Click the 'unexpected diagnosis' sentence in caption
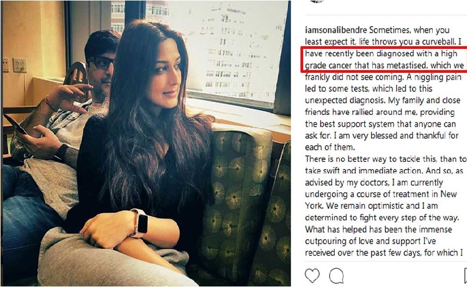The image size is (467, 287). click(x=346, y=100)
